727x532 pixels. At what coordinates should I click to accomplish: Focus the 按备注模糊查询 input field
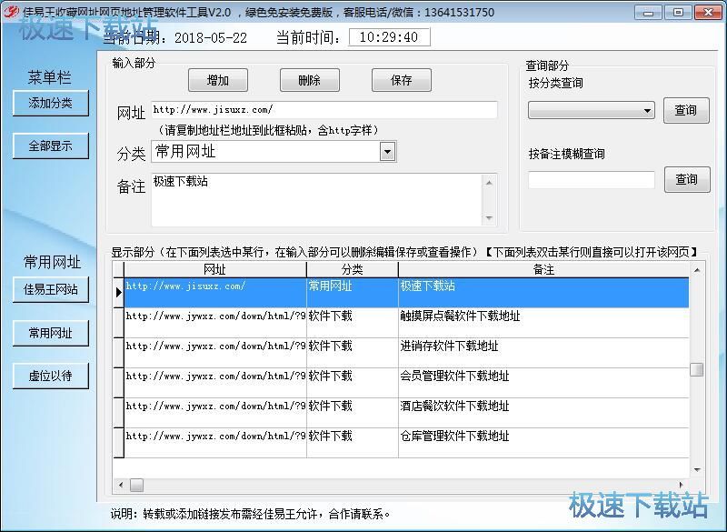click(x=592, y=180)
